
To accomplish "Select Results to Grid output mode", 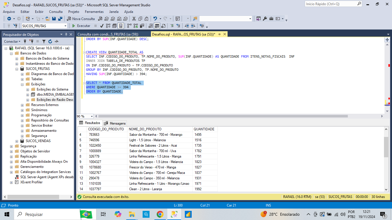I will click(x=157, y=26).
